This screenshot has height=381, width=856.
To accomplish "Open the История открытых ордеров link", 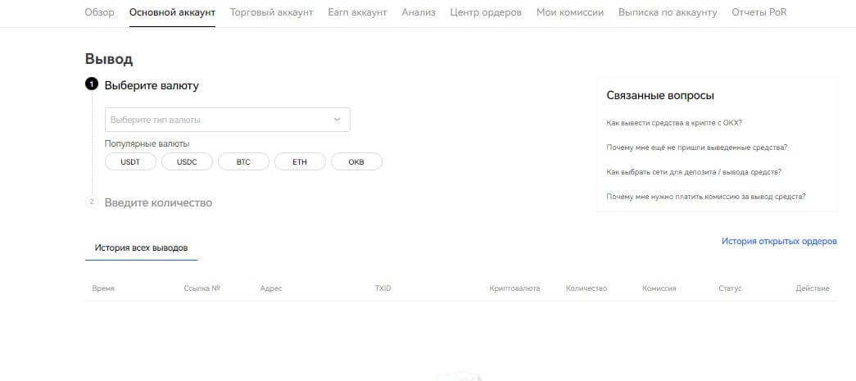I will [779, 241].
